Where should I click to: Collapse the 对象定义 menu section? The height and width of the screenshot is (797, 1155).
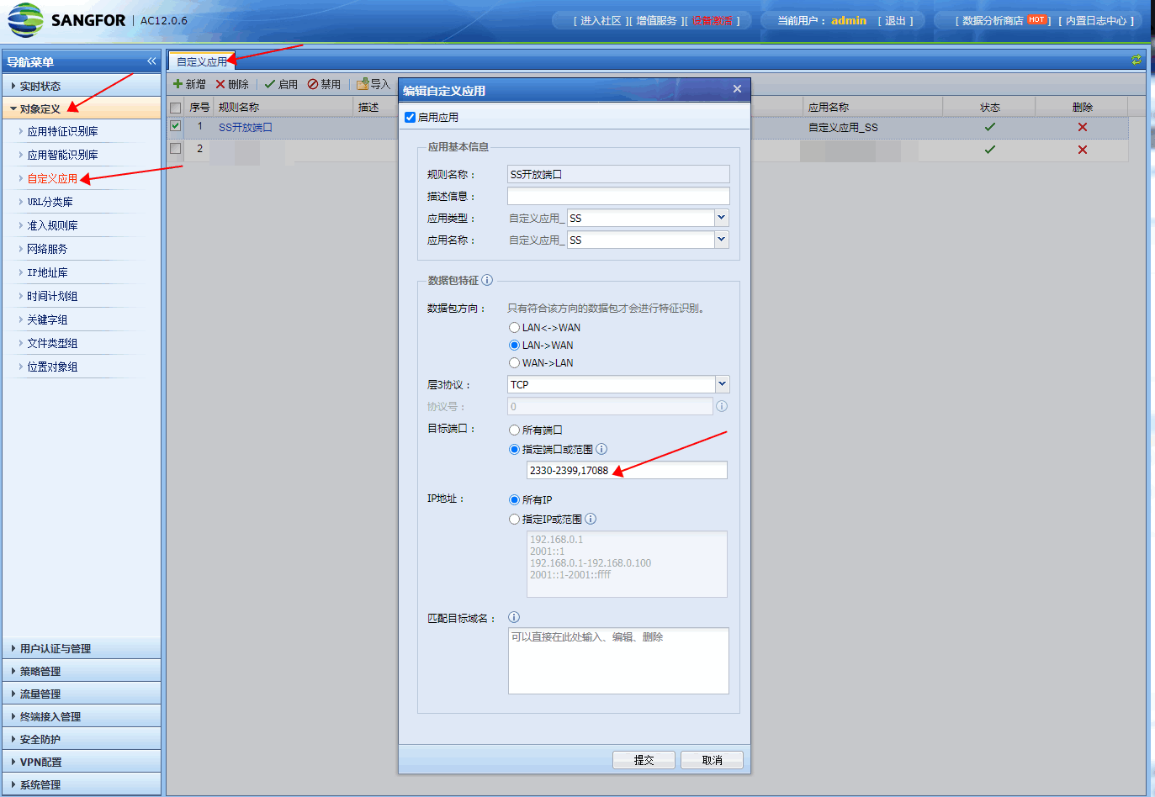[x=82, y=108]
